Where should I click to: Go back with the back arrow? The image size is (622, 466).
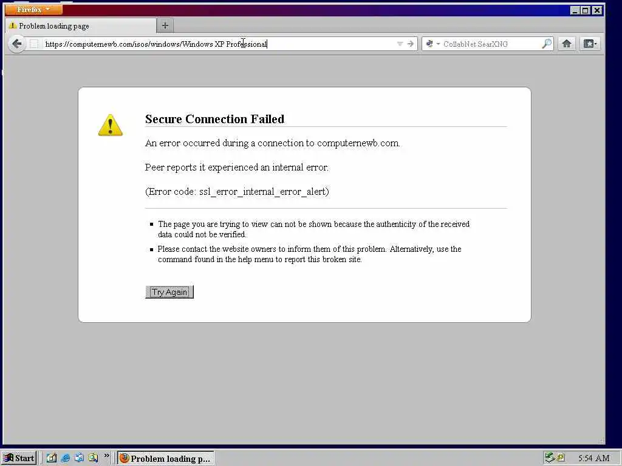click(x=17, y=44)
